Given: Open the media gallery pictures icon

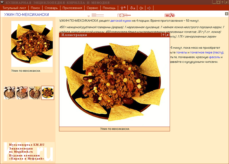Looking at the screenshot, I should 170,15.
